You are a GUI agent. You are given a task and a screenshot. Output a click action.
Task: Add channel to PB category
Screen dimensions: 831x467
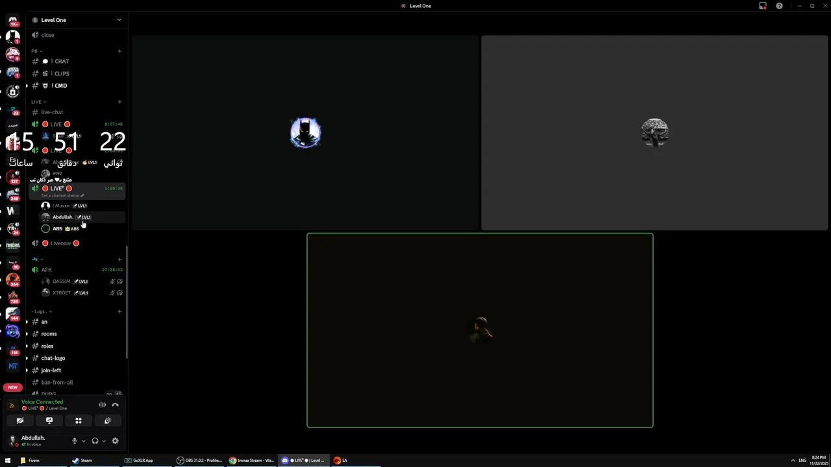[119, 51]
